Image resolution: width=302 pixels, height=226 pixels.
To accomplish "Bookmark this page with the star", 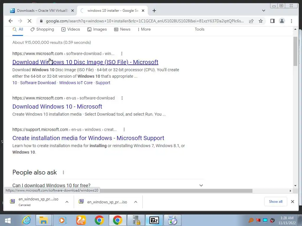I will (261, 21).
